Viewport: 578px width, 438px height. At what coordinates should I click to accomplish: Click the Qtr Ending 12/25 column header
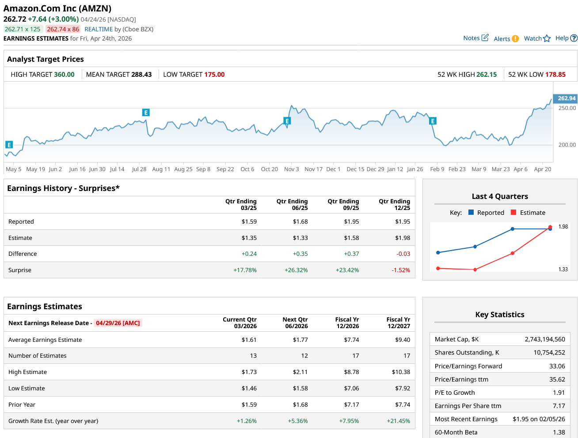pos(394,205)
